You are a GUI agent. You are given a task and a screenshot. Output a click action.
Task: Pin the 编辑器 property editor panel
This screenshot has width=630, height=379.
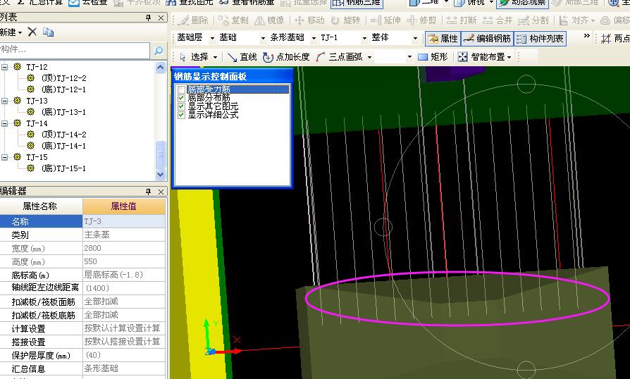[x=148, y=192]
